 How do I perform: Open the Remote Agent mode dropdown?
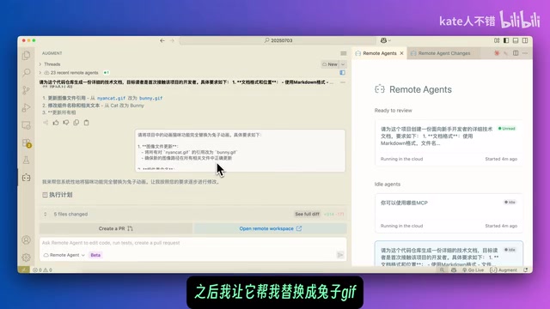(64, 255)
